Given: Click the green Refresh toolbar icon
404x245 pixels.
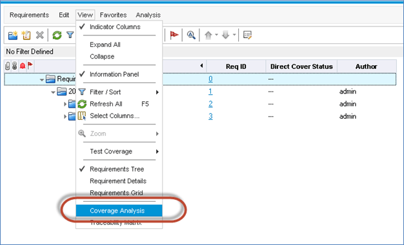Looking at the screenshot, I should click(57, 35).
